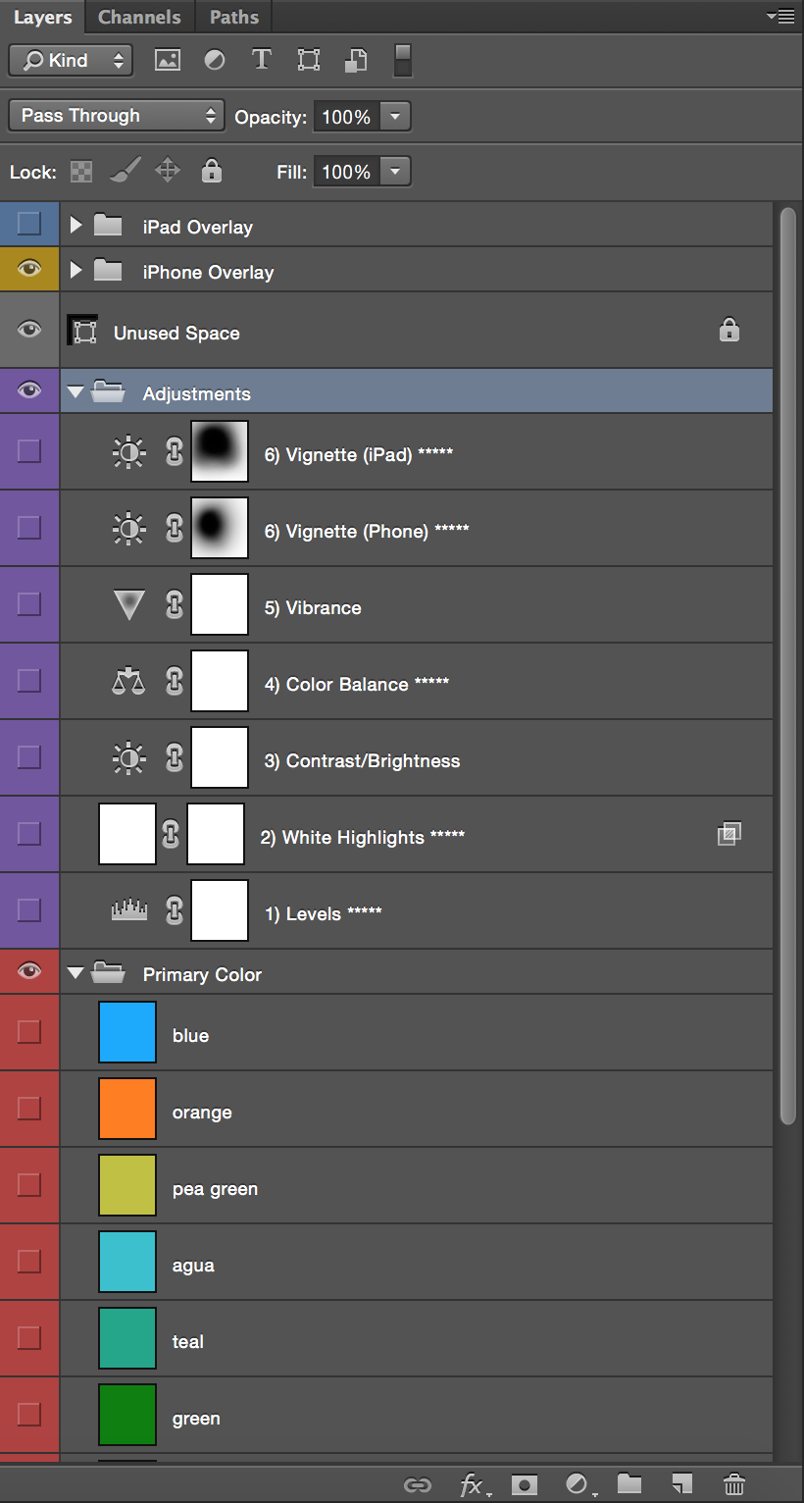Create a new layer with page icon
This screenshot has height=1503, width=804.
pyautogui.click(x=681, y=1483)
